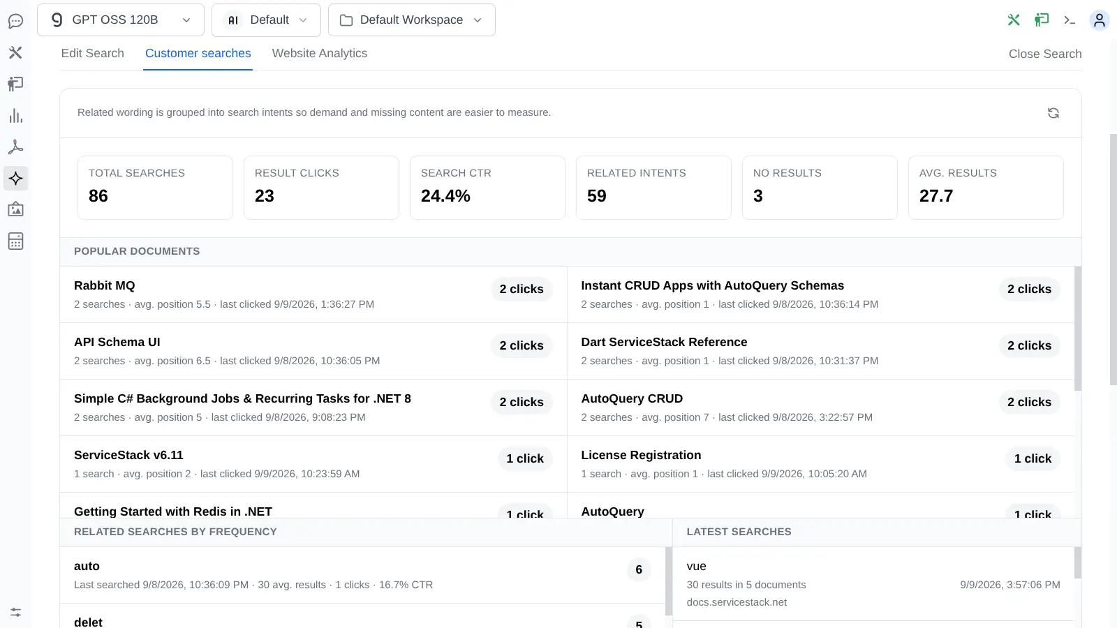This screenshot has width=1117, height=628.
Task: Switch to the Edit Search tab
Action: tap(93, 54)
